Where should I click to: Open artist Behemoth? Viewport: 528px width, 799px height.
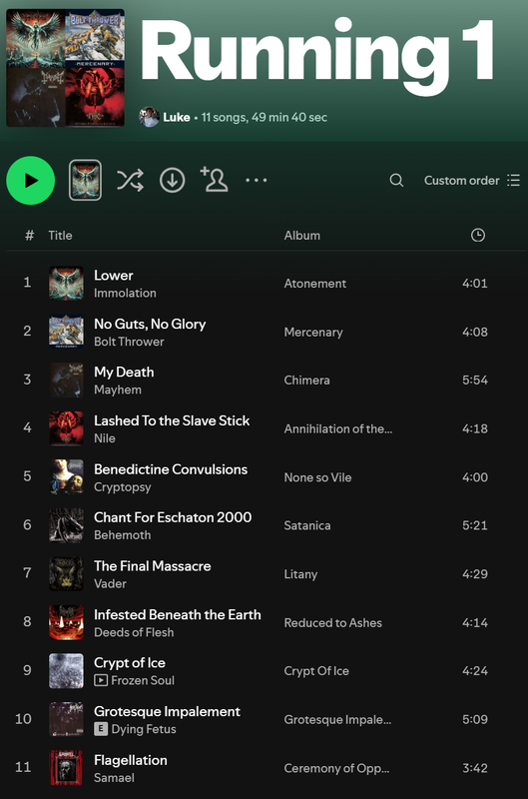point(122,535)
